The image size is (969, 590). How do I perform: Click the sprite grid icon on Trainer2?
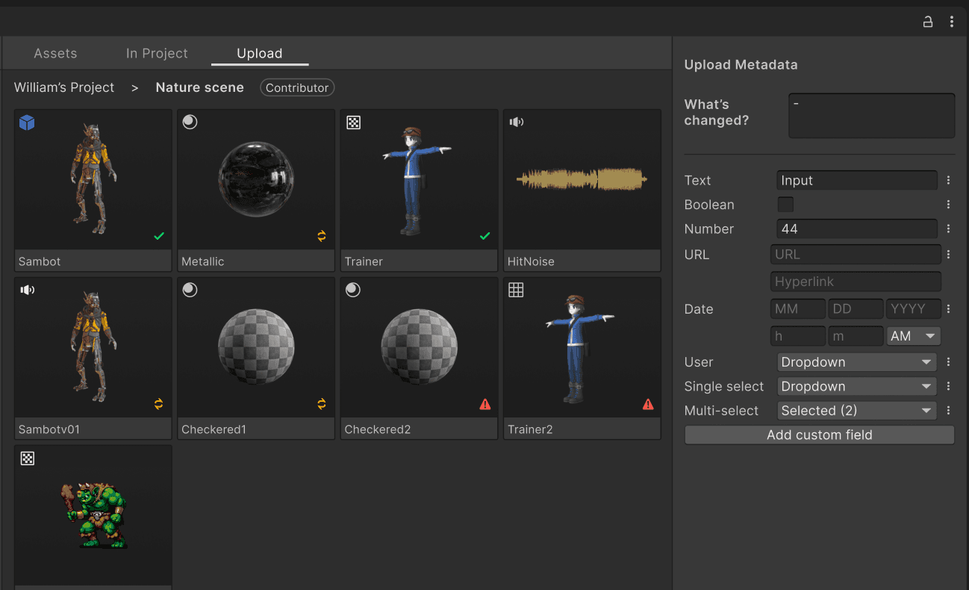(x=515, y=290)
